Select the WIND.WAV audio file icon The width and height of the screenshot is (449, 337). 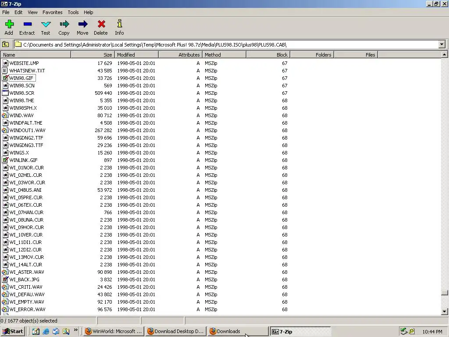click(x=5, y=115)
